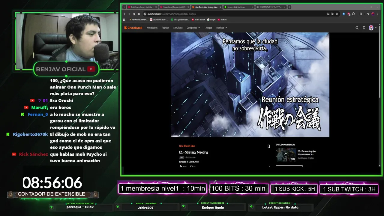
Task: Add episode to watchlist bookmark icon
Action: pos(269,146)
